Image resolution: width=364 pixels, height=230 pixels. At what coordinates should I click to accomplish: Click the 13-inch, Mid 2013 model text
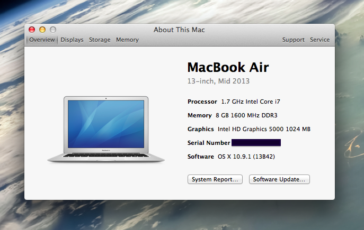[218, 81]
